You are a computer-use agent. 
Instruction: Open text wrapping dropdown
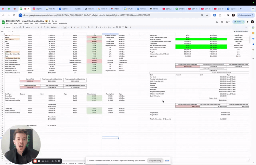(105, 27)
